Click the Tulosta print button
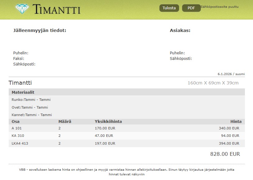This screenshot has height=180, width=253. click(169, 8)
